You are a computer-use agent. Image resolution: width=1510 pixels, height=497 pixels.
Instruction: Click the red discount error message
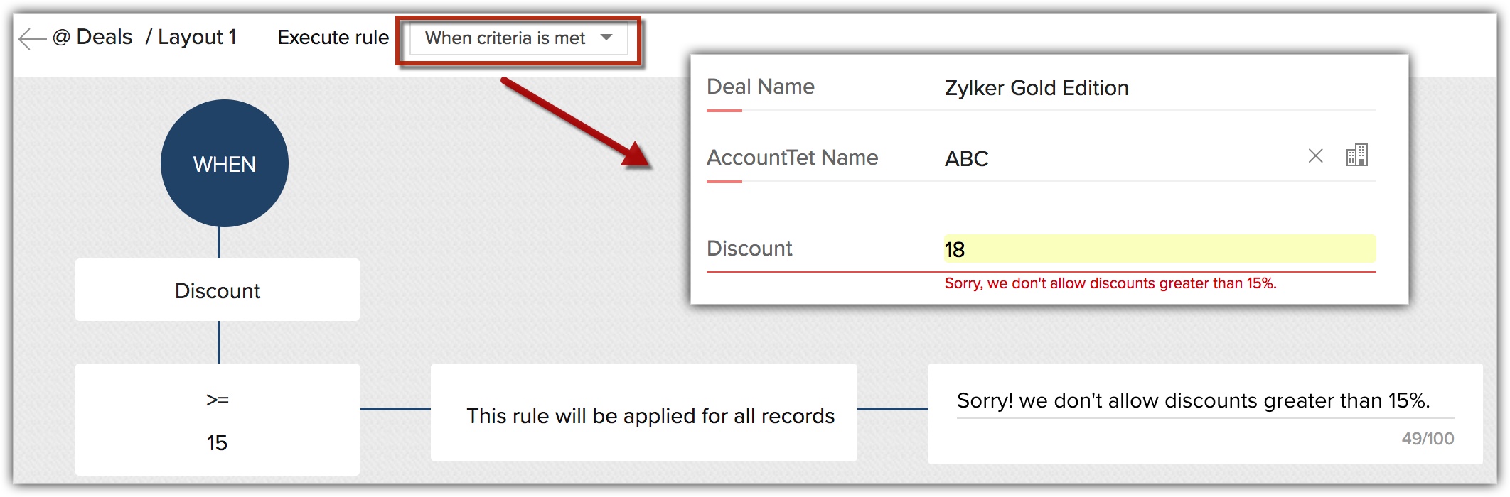pyautogui.click(x=1110, y=283)
